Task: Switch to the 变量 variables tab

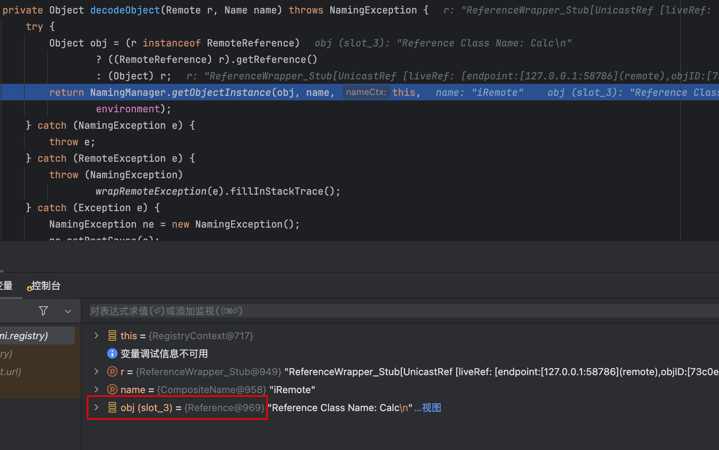Action: (x=6, y=286)
